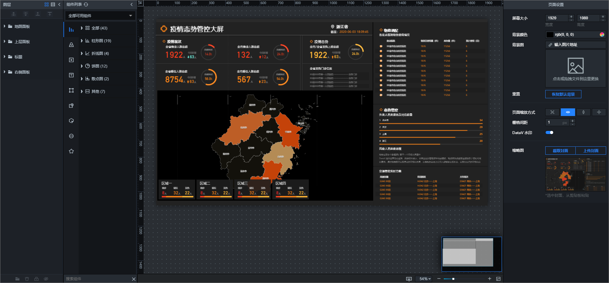Click the 恢复默认背景 button
The image size is (609, 283).
tap(563, 94)
